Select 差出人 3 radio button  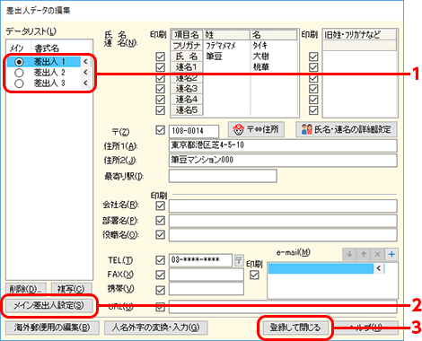click(19, 83)
